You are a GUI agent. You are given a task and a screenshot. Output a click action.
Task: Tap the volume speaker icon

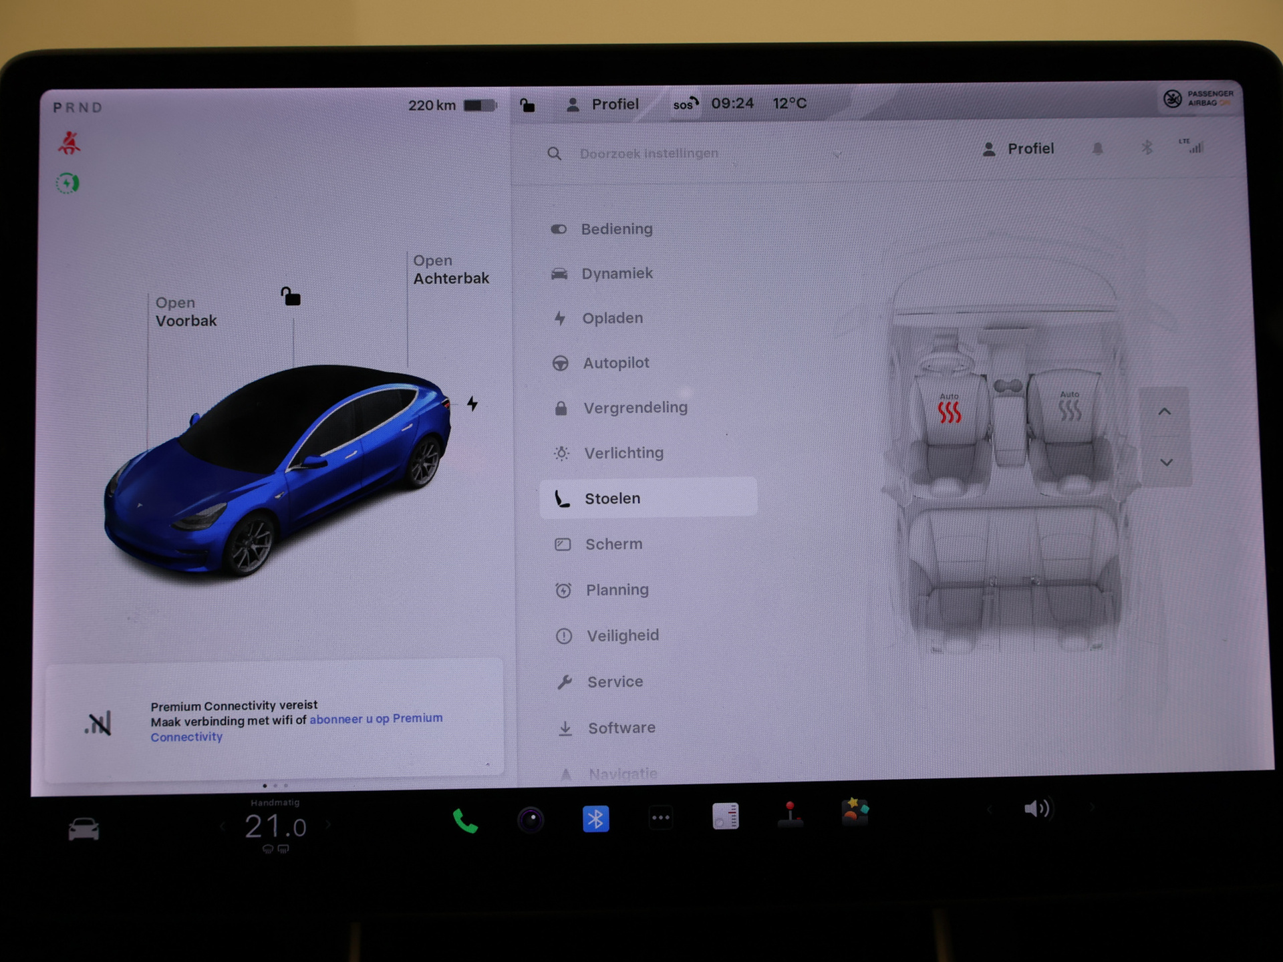1036,810
